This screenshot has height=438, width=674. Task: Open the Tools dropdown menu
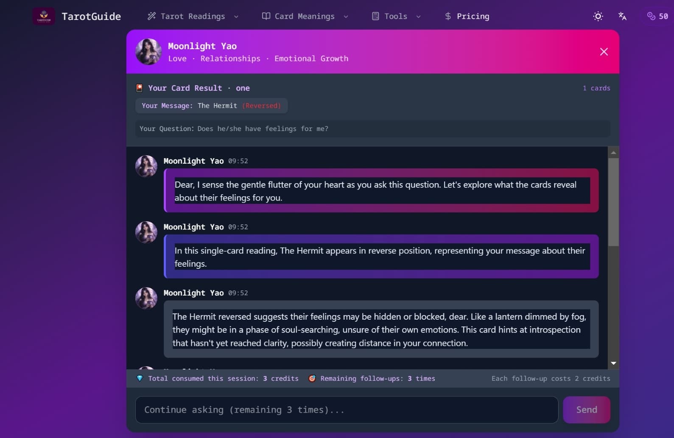pyautogui.click(x=418, y=17)
